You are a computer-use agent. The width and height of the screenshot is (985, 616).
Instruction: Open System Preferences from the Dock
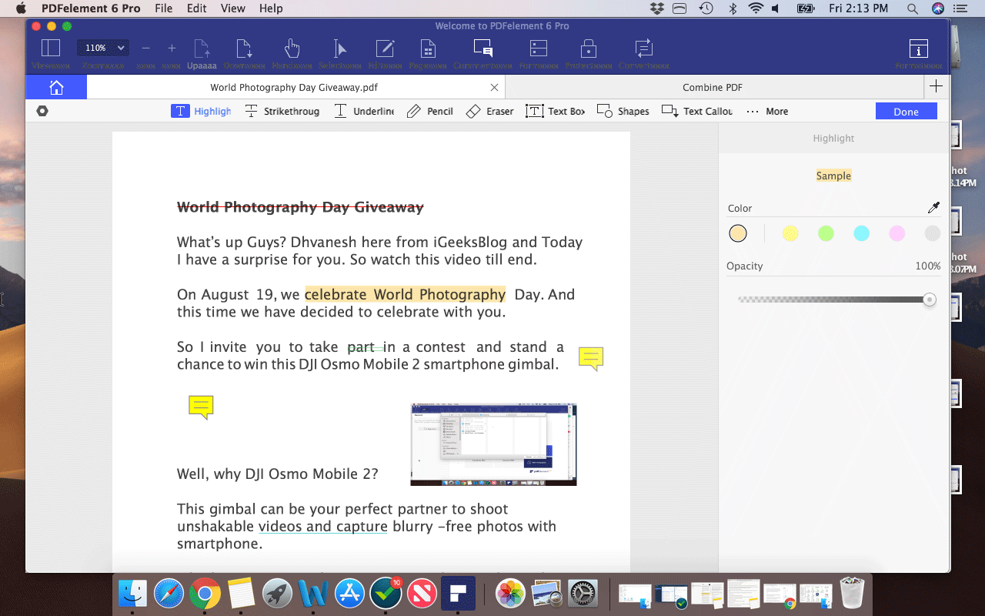click(583, 594)
